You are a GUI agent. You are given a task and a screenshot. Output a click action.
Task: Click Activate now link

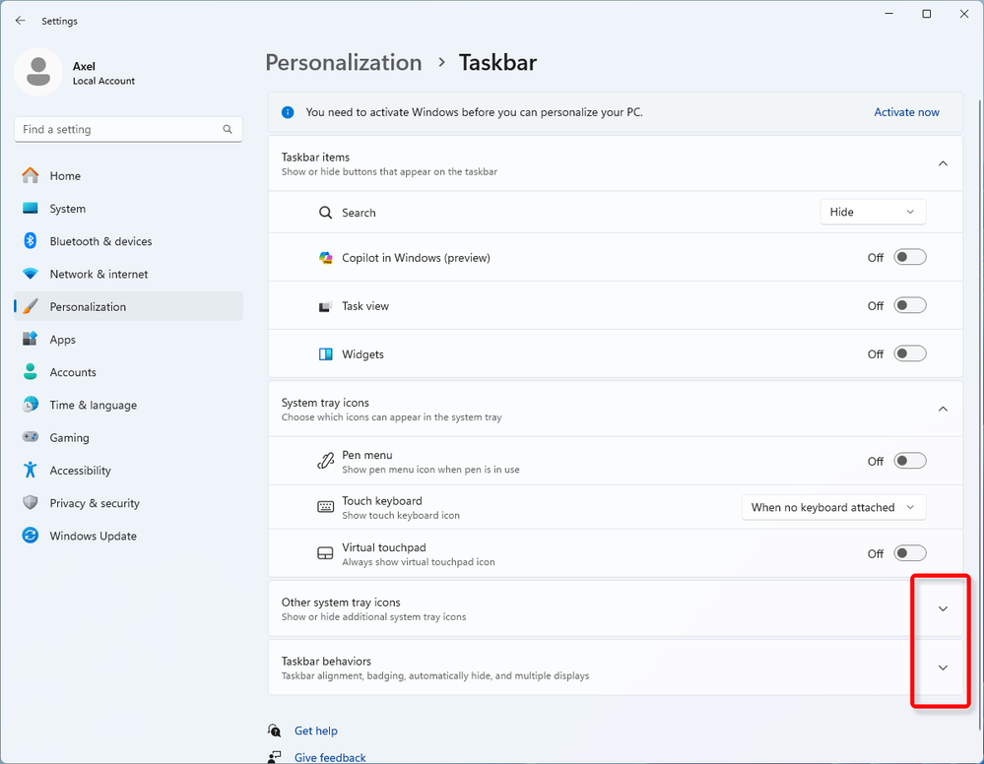[x=906, y=112]
